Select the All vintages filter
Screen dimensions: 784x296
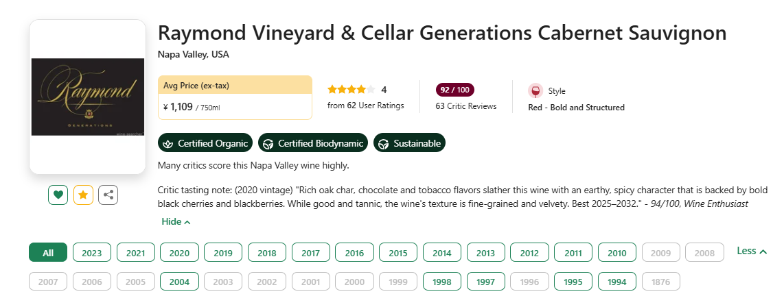48,253
